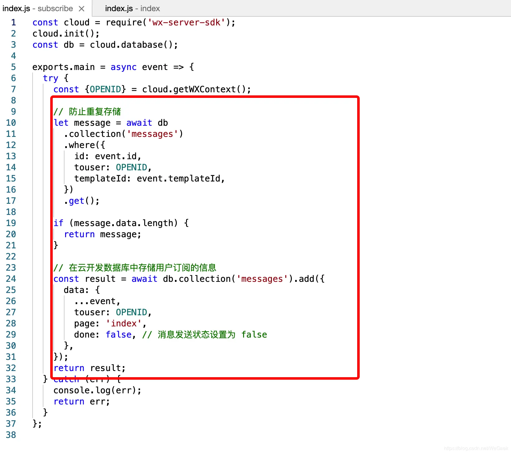Image resolution: width=511 pixels, height=454 pixels.
Task: Switch to the index.js - index tab
Action: pyautogui.click(x=132, y=8)
